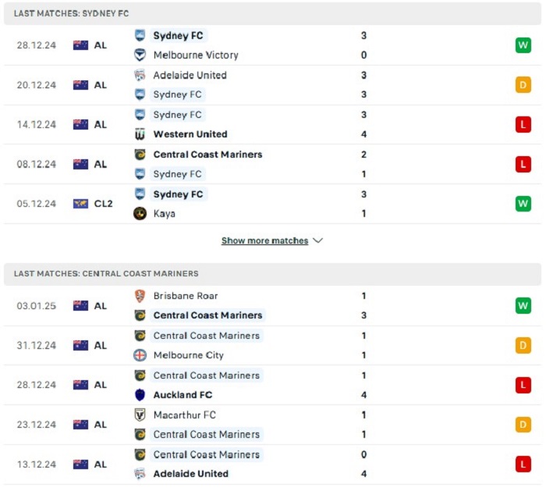Open the Auckland FC team link
This screenshot has width=546, height=491.
[x=183, y=395]
